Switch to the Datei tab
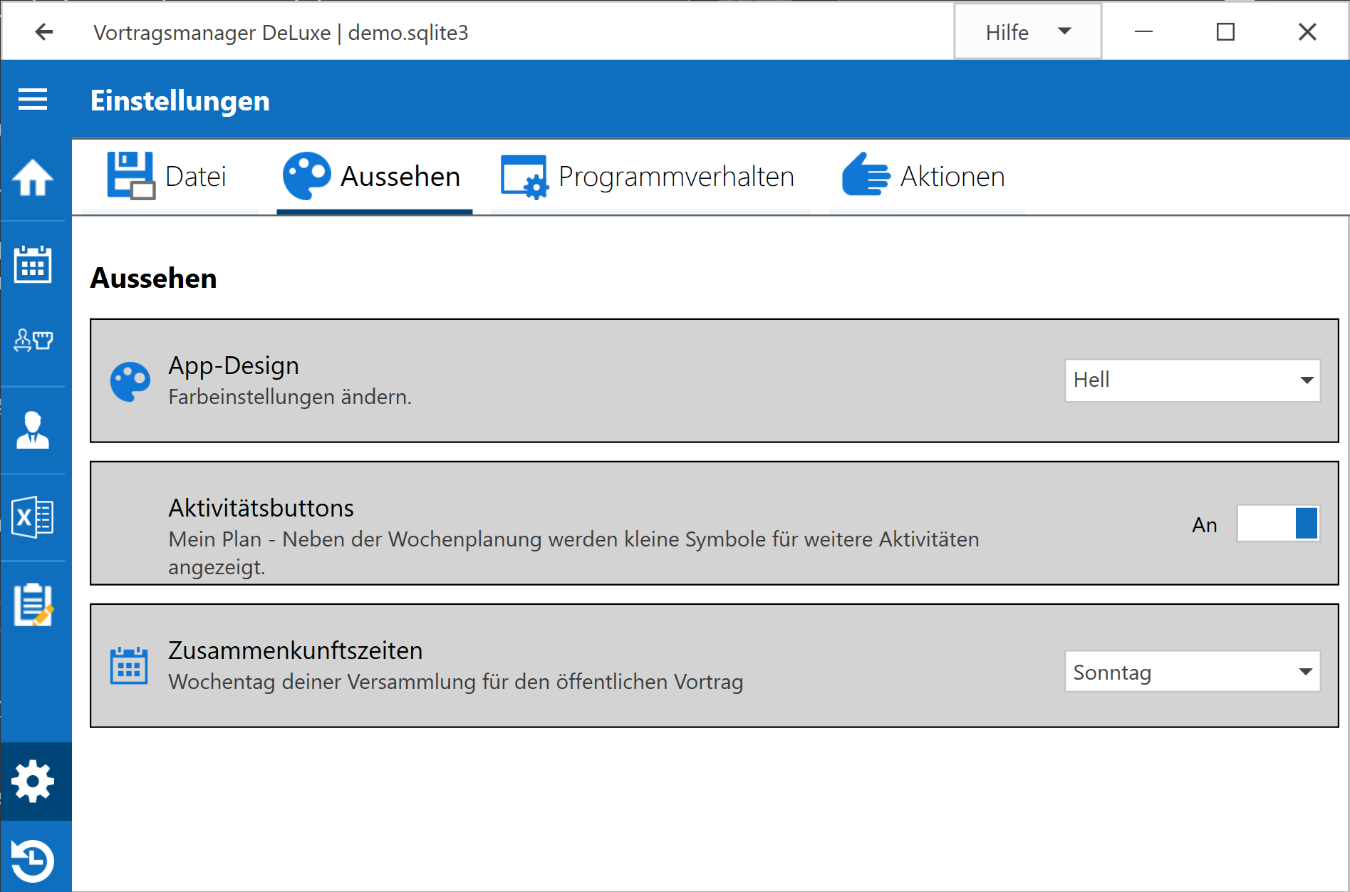 170,177
